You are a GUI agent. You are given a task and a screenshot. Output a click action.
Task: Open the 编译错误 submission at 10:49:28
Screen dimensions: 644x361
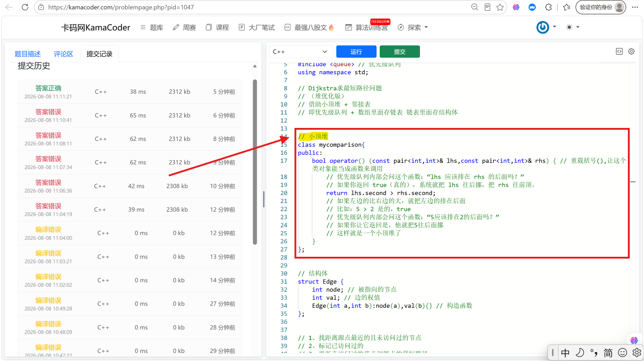coord(130,304)
